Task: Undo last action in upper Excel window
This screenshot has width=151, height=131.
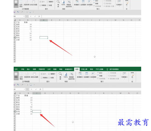Action: (x=18, y=12)
